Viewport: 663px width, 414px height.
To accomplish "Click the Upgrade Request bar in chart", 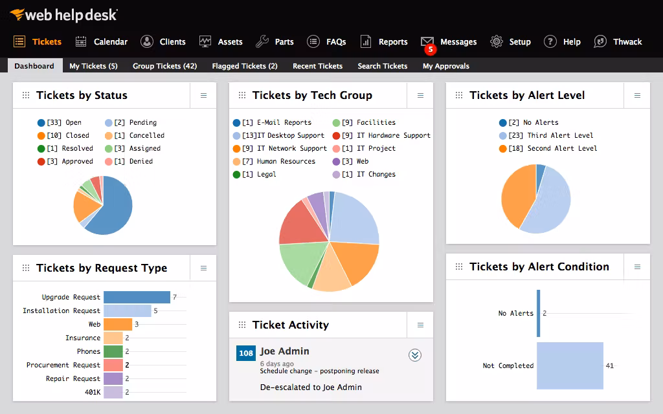I will tap(137, 297).
